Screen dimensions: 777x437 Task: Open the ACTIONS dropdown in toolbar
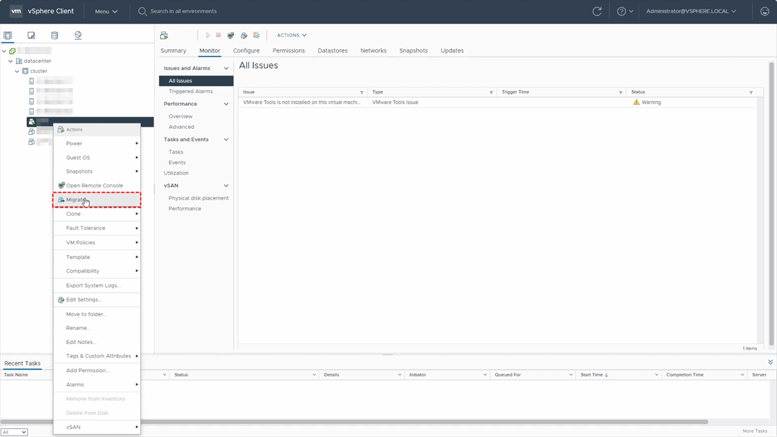coord(291,35)
